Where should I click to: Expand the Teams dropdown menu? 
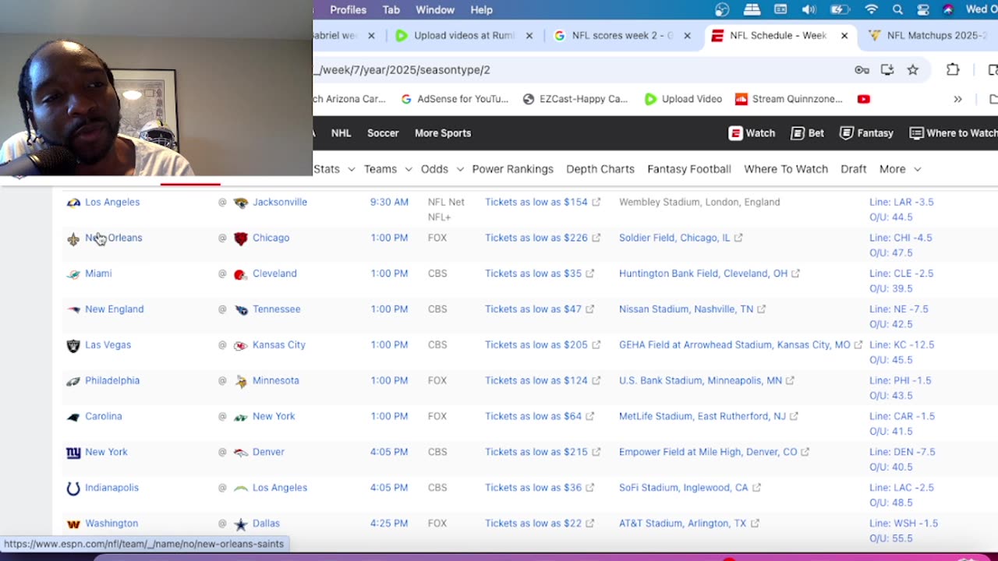pos(388,169)
